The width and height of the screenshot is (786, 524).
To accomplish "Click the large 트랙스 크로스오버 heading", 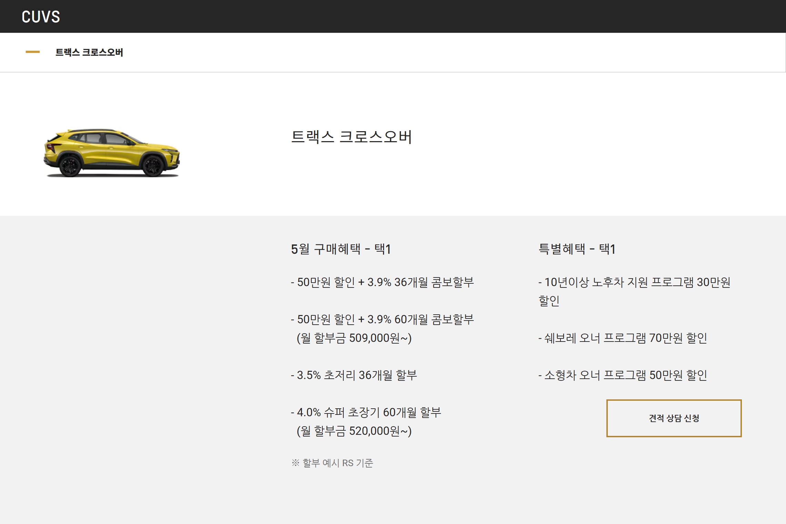I will (351, 137).
